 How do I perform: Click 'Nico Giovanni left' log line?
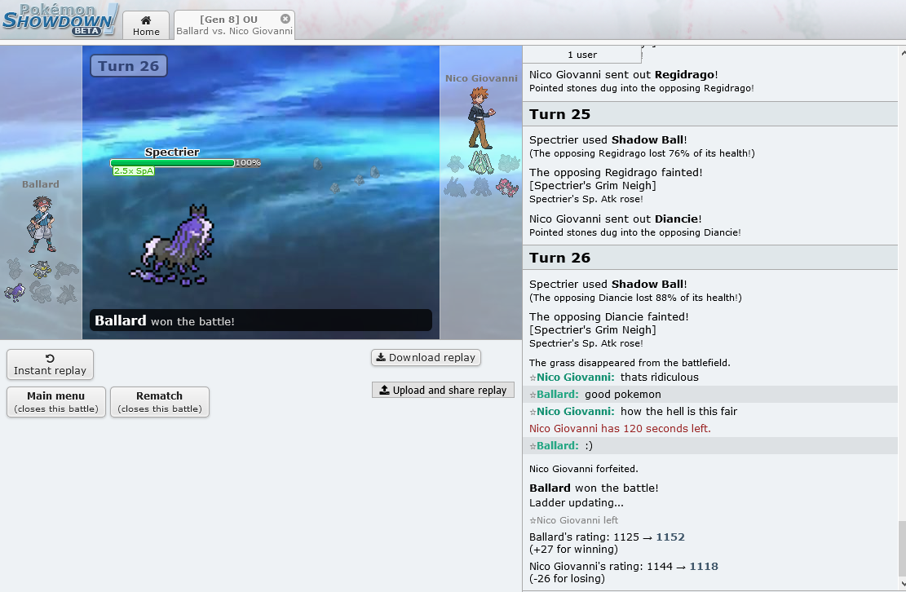click(574, 520)
